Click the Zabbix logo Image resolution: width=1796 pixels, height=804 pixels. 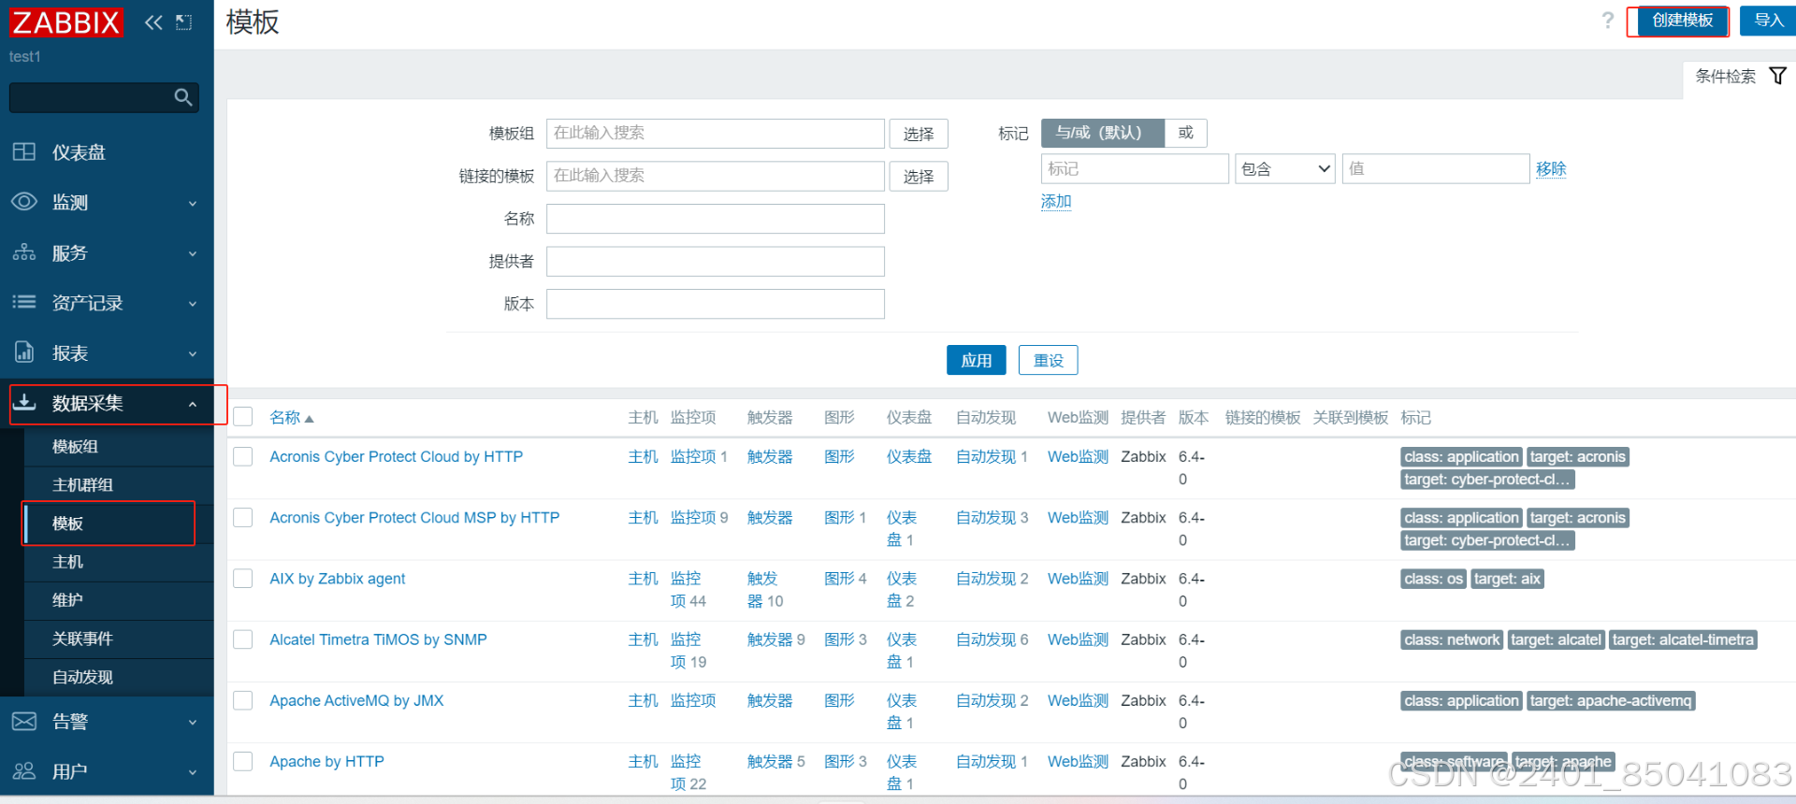(65, 22)
